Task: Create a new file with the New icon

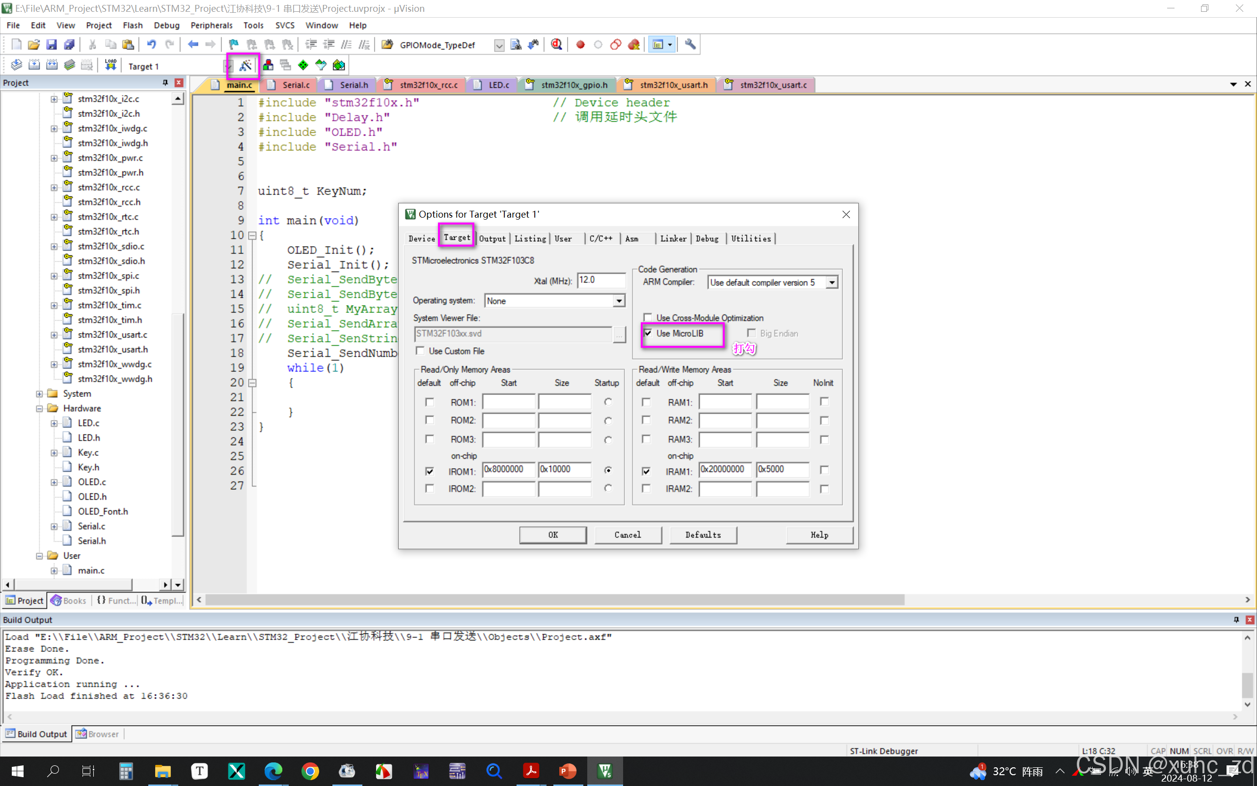Action: coord(16,45)
